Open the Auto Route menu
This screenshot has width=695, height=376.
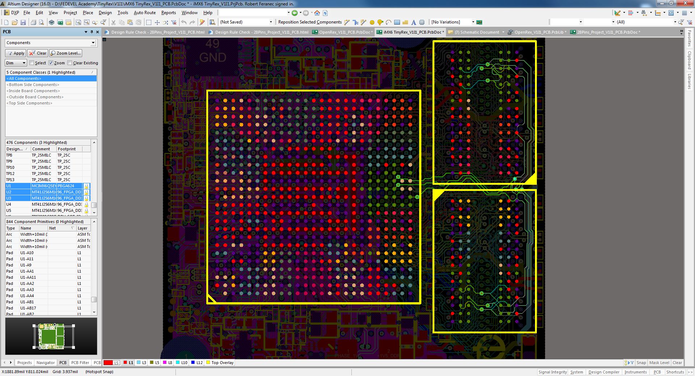coord(144,12)
